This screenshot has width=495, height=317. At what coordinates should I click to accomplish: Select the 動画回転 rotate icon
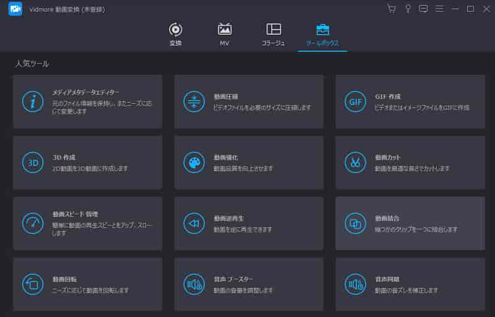pos(33,284)
